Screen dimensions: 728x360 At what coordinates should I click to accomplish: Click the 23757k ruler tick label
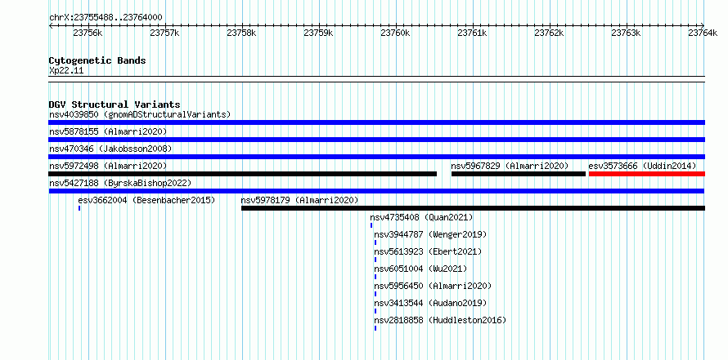(x=164, y=33)
